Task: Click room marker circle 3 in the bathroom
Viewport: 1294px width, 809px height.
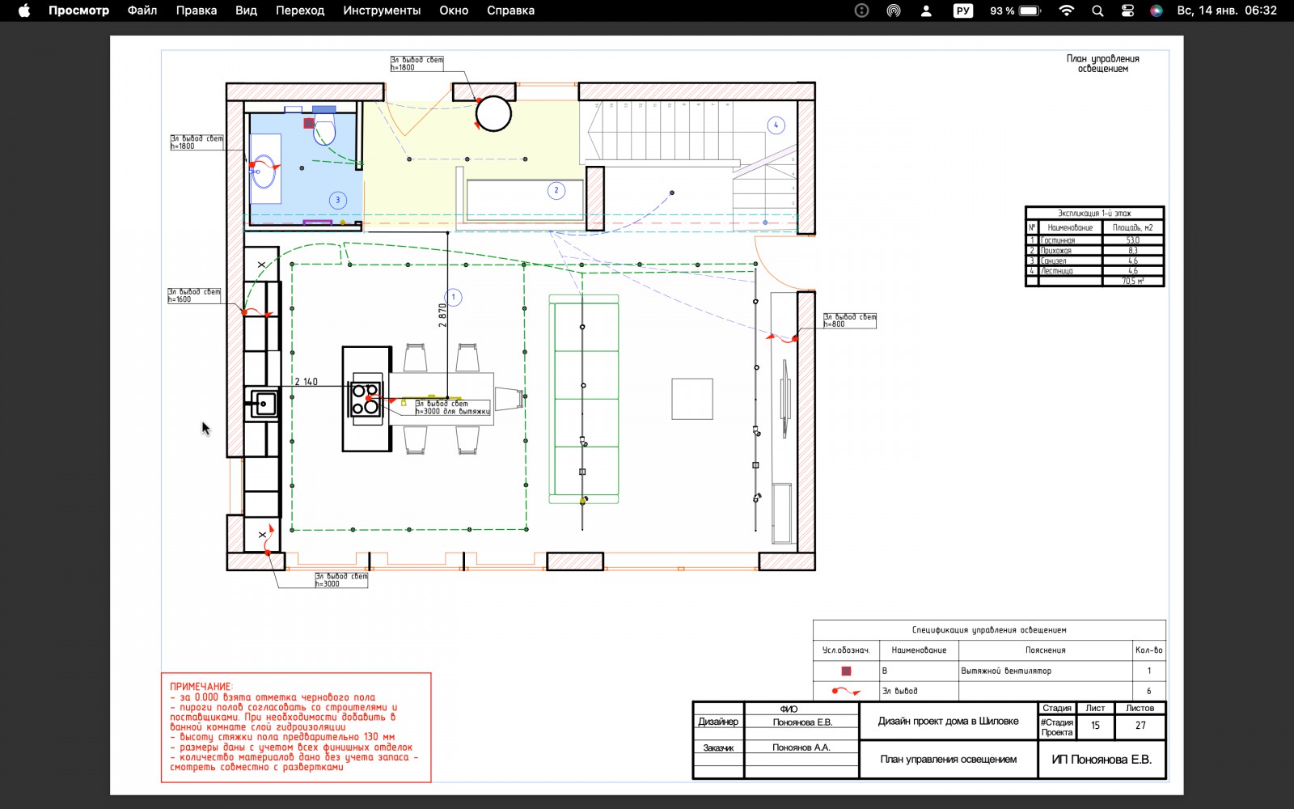Action: click(x=338, y=200)
